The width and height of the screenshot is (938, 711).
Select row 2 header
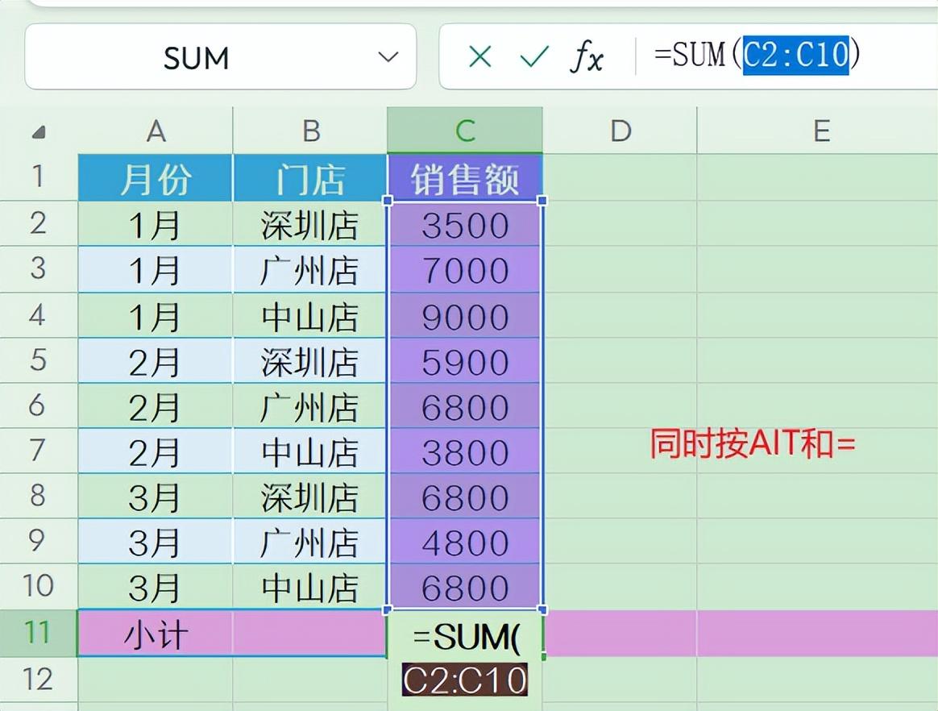(39, 223)
